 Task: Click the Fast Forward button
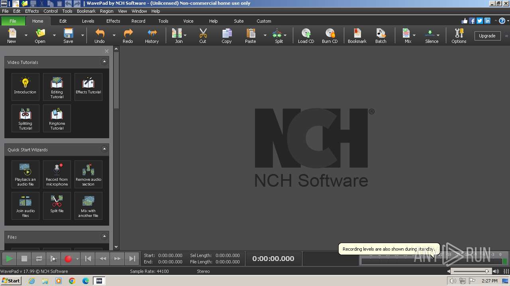click(x=117, y=259)
